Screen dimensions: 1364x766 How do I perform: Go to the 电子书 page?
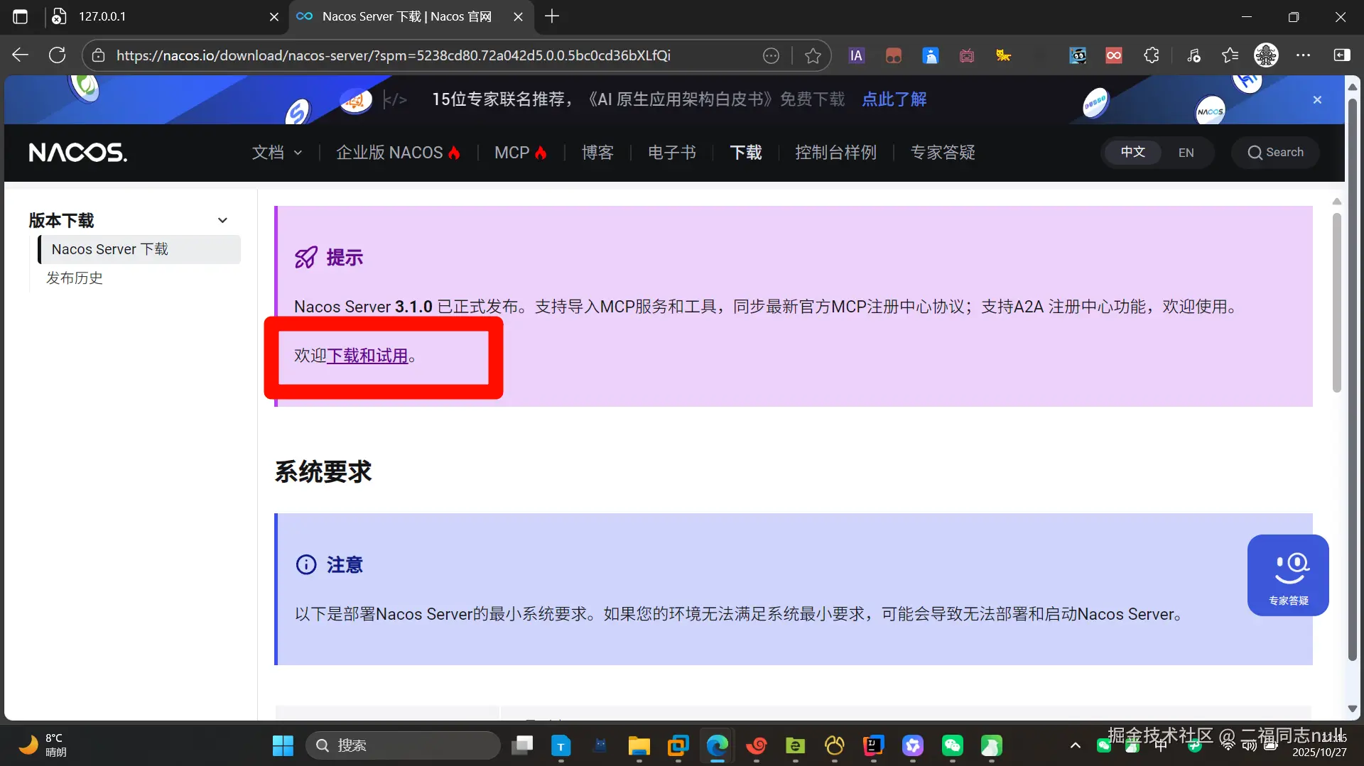coord(671,153)
